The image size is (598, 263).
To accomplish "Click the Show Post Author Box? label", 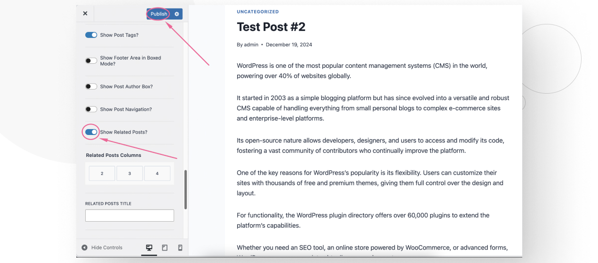I will pyautogui.click(x=127, y=87).
